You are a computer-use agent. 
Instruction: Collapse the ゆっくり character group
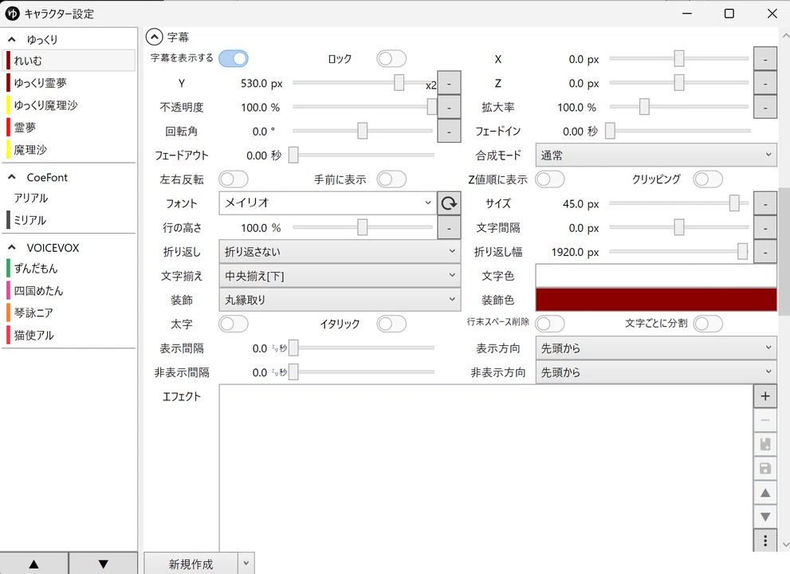[x=12, y=39]
